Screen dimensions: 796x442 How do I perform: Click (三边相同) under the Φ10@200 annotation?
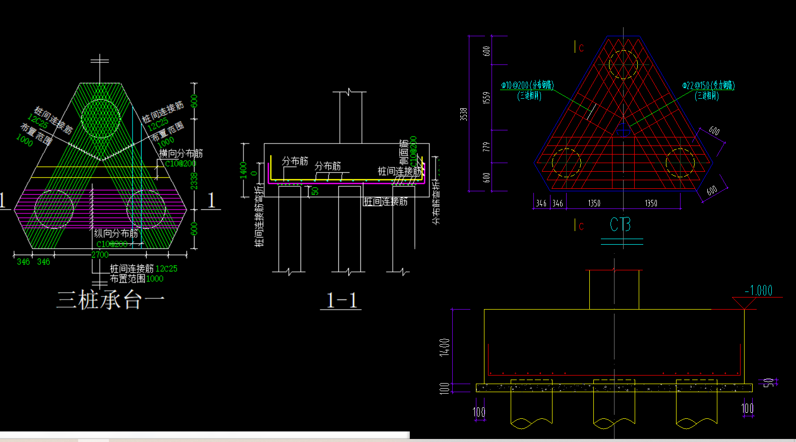(529, 96)
